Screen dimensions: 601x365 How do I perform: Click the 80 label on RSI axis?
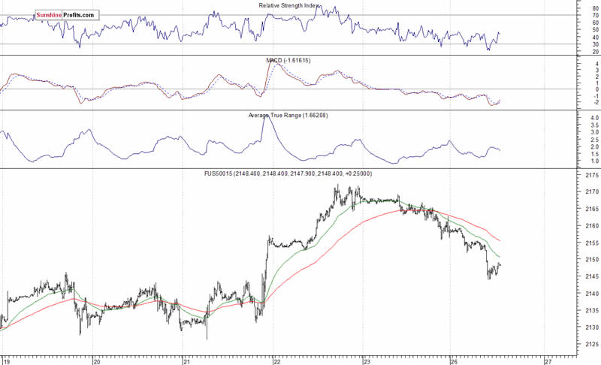coord(596,8)
